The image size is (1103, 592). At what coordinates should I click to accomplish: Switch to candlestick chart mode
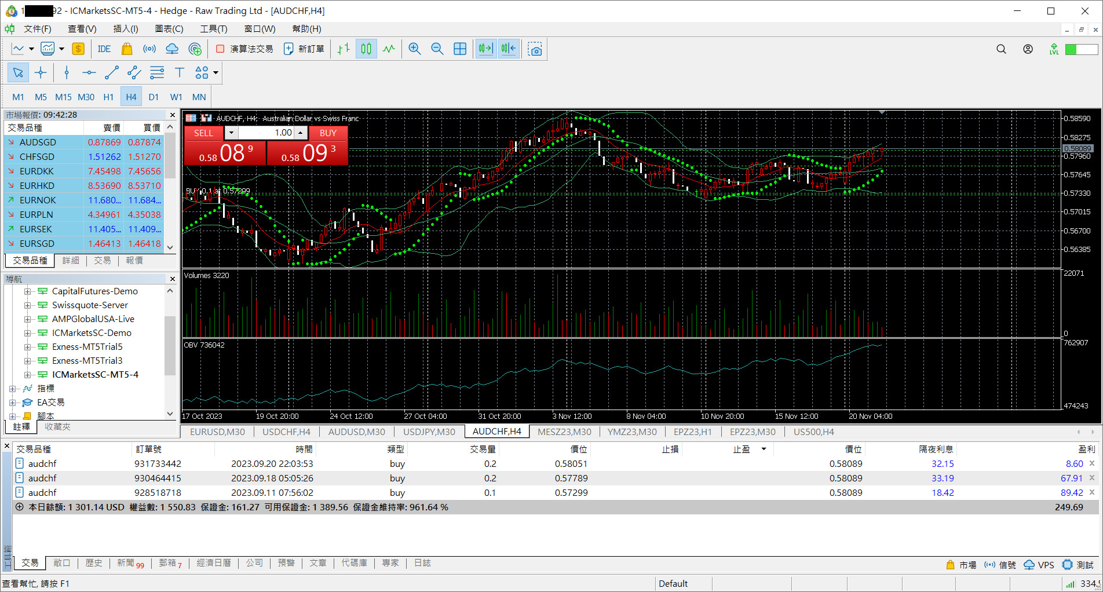pyautogui.click(x=366, y=49)
